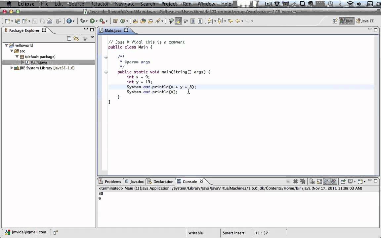Click the New Java Class icon
This screenshot has width=381, height=238.
pos(122,21)
